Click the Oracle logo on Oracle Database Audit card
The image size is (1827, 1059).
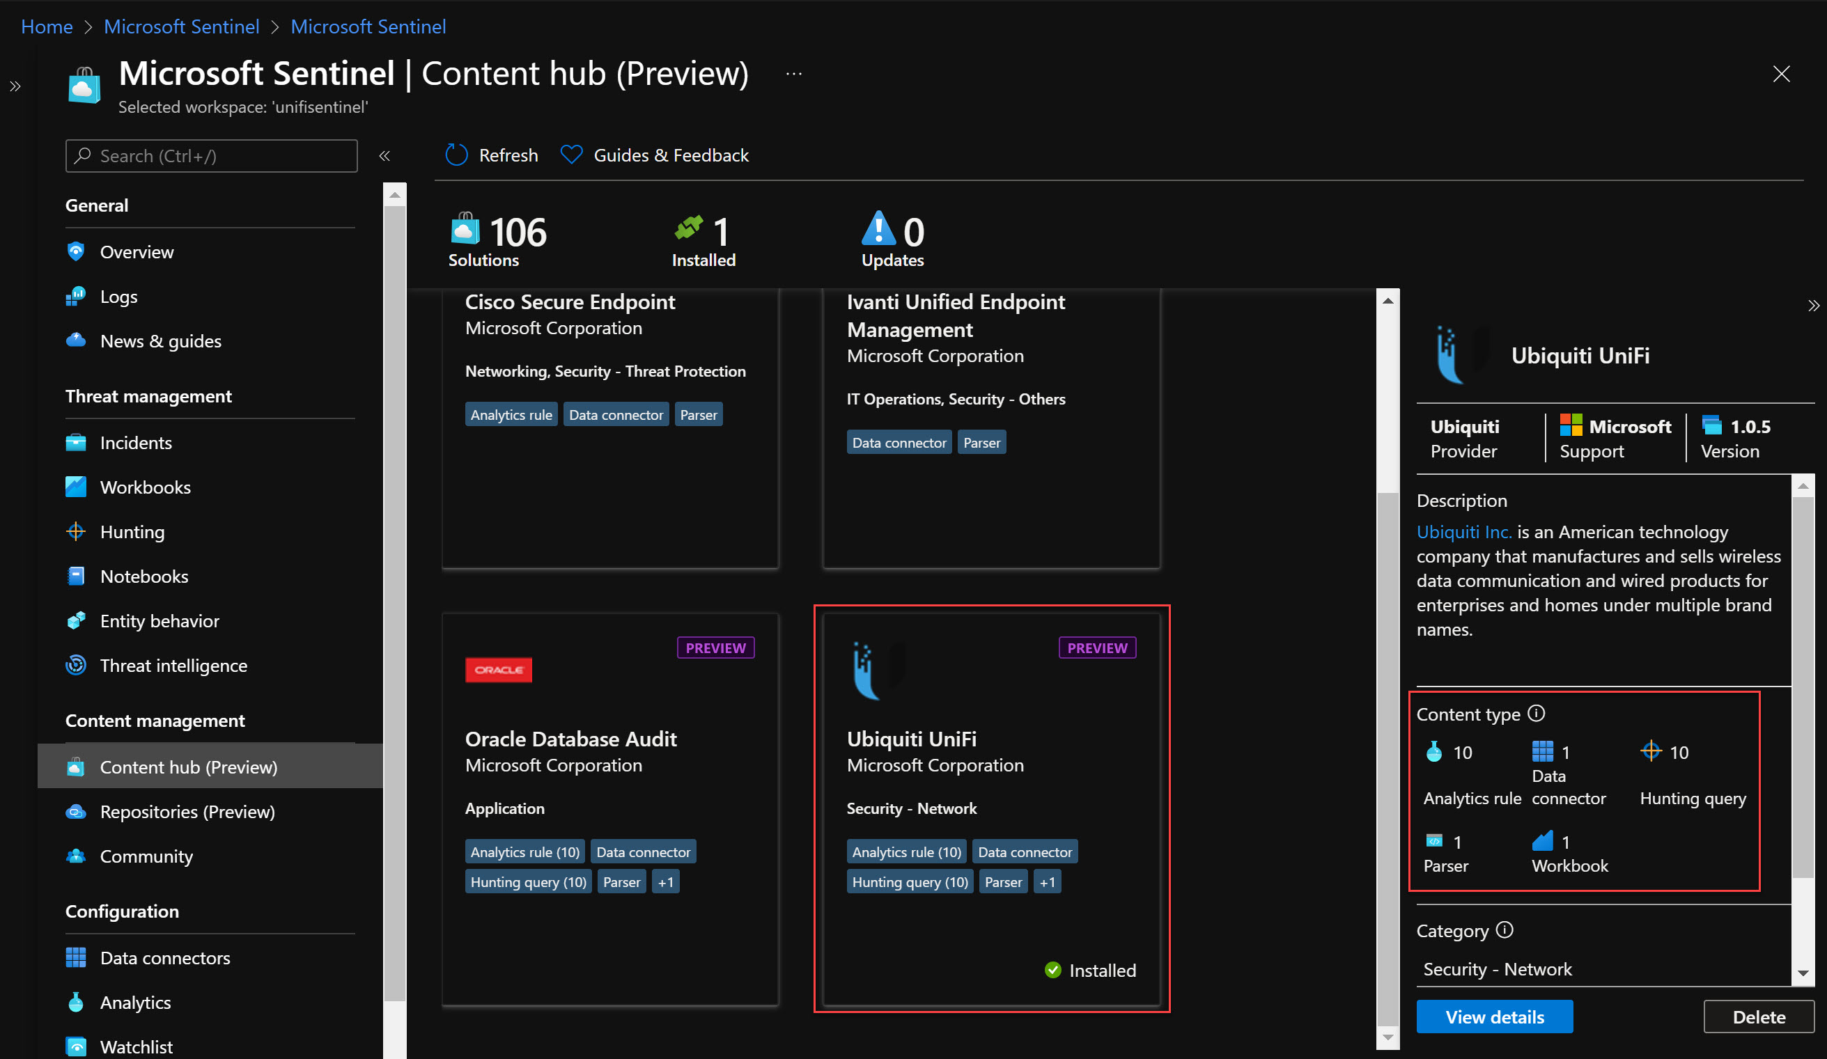[498, 670]
